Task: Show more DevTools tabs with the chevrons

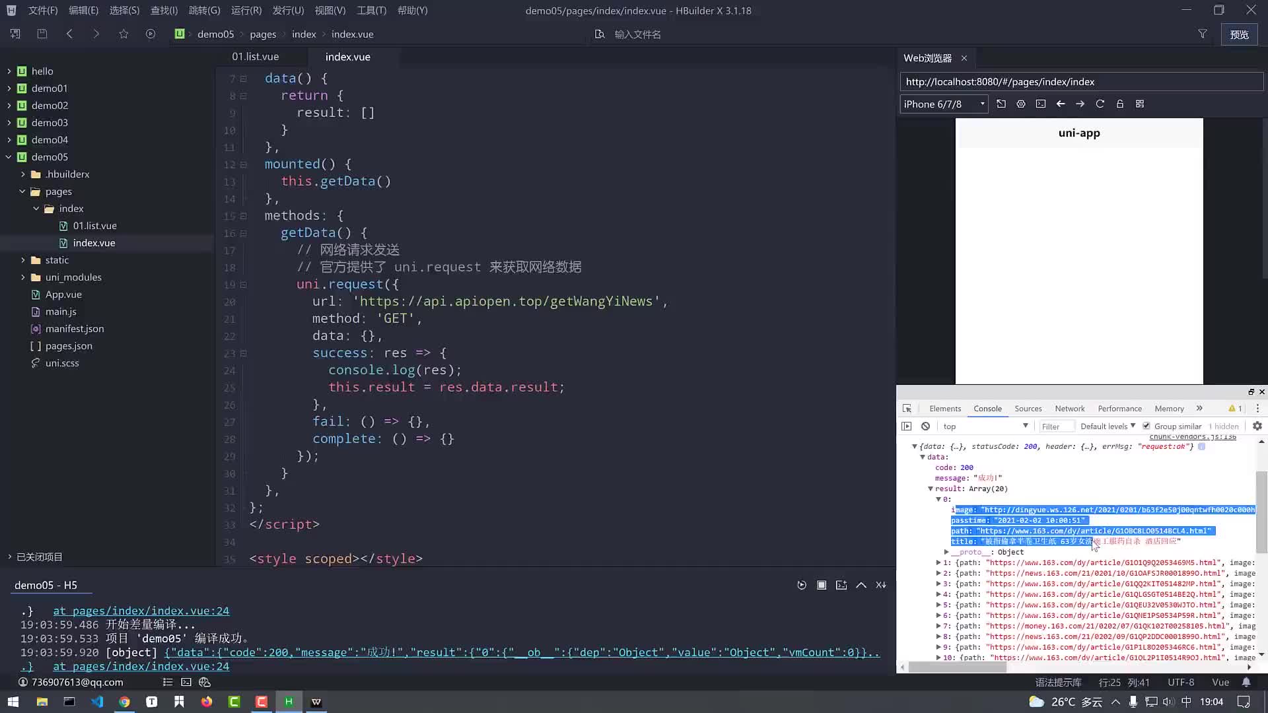Action: pyautogui.click(x=1199, y=409)
